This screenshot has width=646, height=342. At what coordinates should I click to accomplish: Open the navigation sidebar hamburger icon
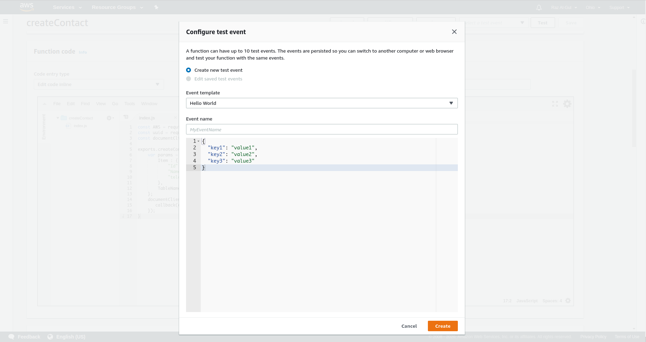(6, 21)
